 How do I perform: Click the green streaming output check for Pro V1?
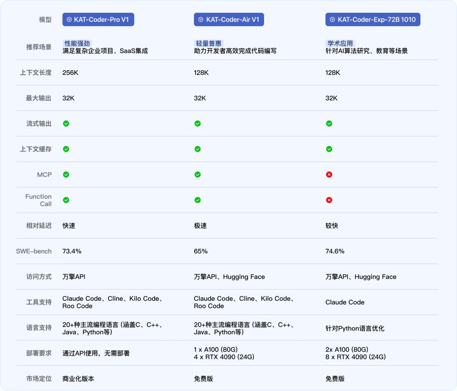[x=66, y=124]
